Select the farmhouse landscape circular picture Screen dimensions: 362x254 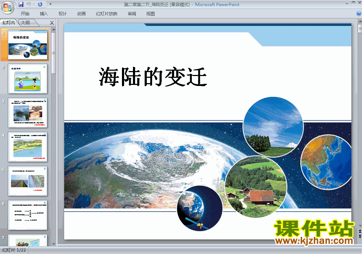point(256,187)
